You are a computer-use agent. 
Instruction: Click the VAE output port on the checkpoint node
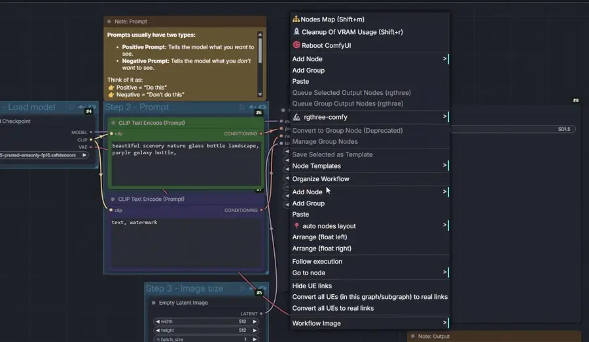tap(91, 146)
